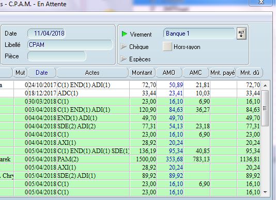Click the AMO column header

[169, 73]
